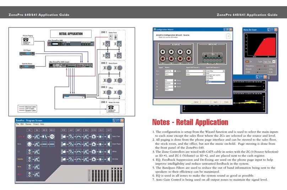Open the Sales Floor router block

pos(64,136)
